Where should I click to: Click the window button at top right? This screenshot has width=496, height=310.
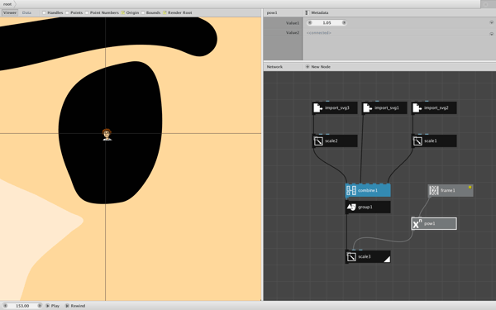coord(486,4)
